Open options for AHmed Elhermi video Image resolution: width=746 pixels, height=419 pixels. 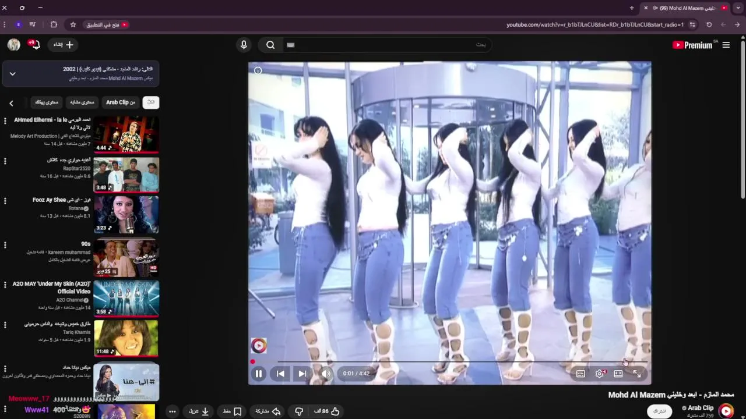point(5,120)
